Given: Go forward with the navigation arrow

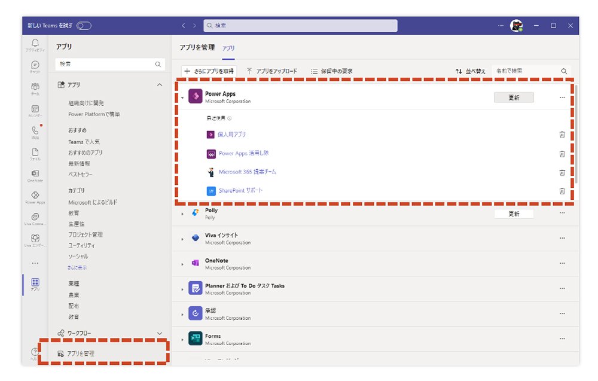Looking at the screenshot, I should click(194, 26).
